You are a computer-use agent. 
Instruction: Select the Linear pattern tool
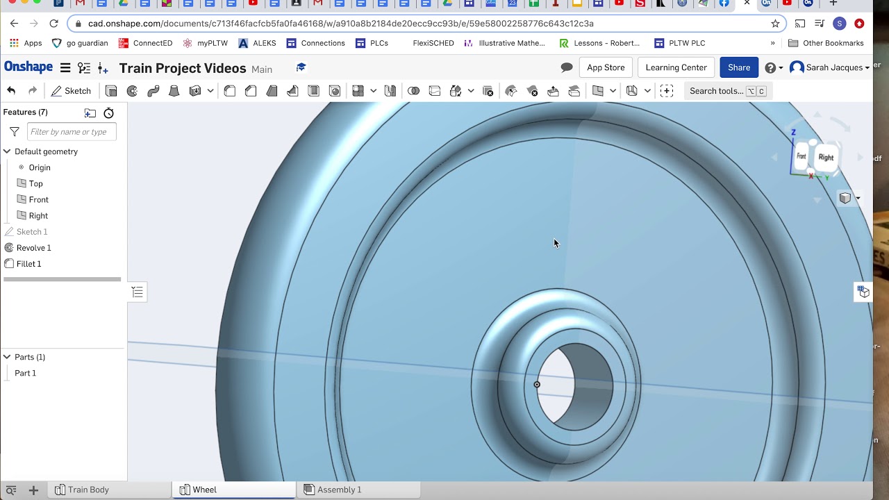(358, 91)
